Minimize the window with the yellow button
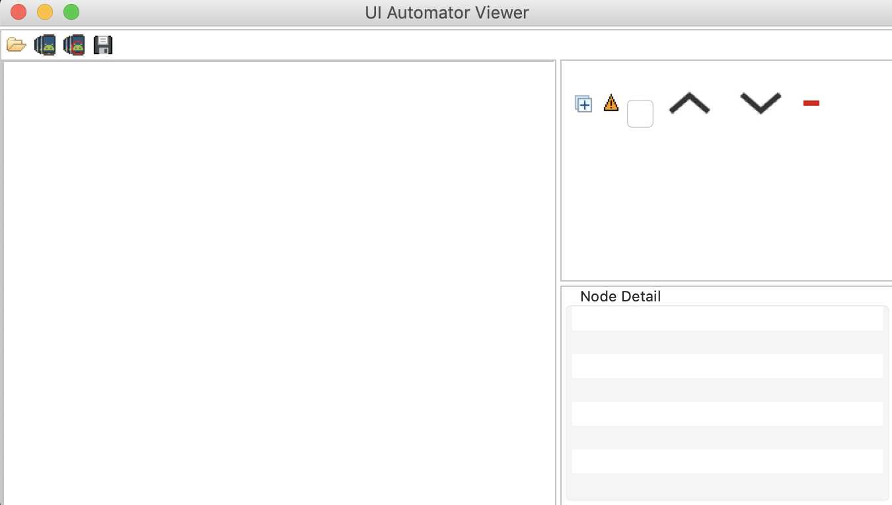 tap(45, 12)
